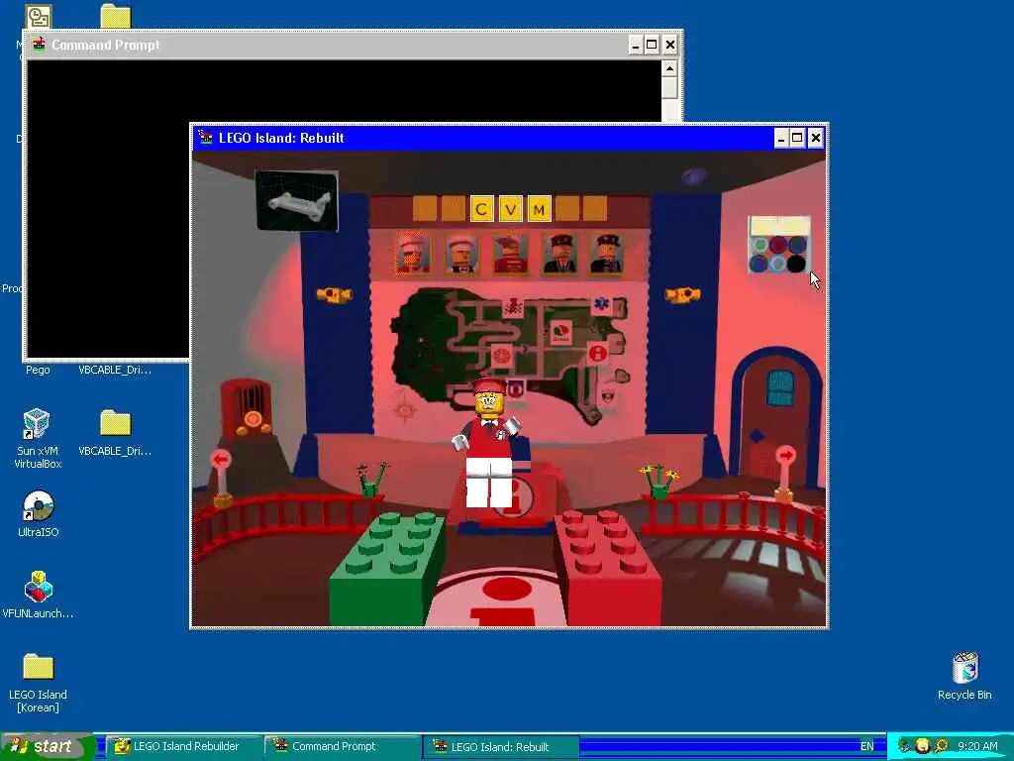The image size is (1014, 761).
Task: Click the red right-arrow signpost
Action: (x=785, y=473)
